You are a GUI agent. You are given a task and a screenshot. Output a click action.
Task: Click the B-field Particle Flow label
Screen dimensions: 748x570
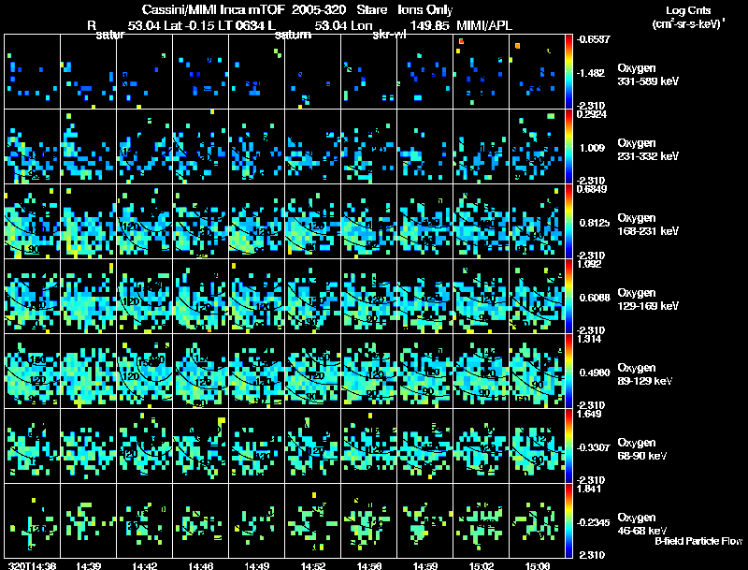(x=698, y=541)
